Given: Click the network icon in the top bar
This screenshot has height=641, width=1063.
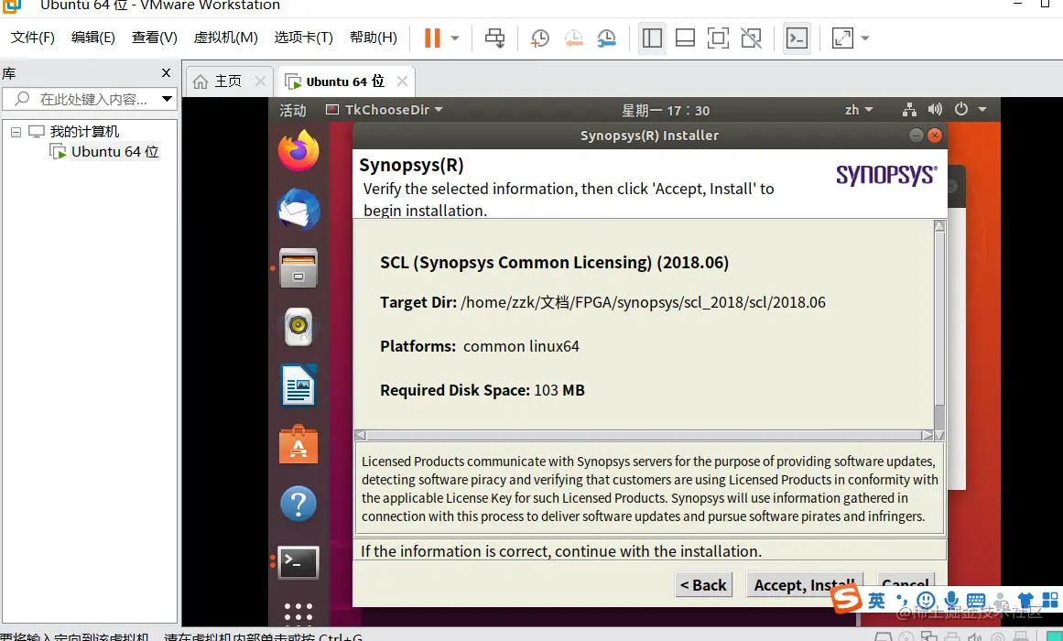Looking at the screenshot, I should (x=910, y=109).
